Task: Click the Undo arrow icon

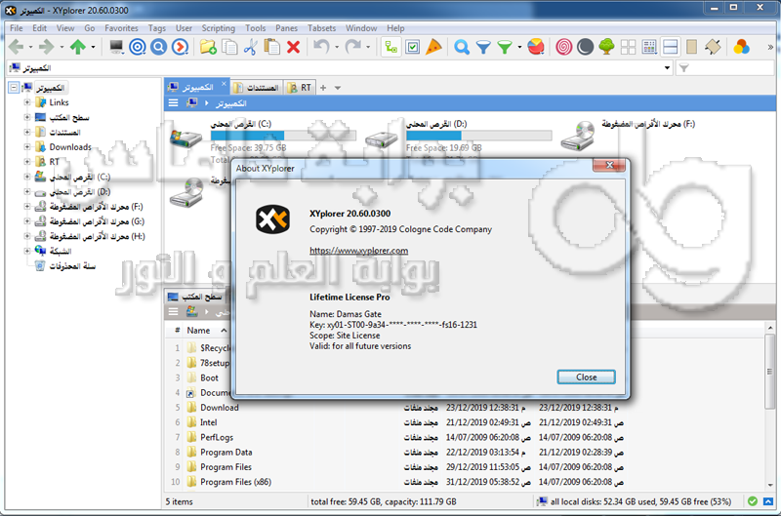Action: coord(321,47)
